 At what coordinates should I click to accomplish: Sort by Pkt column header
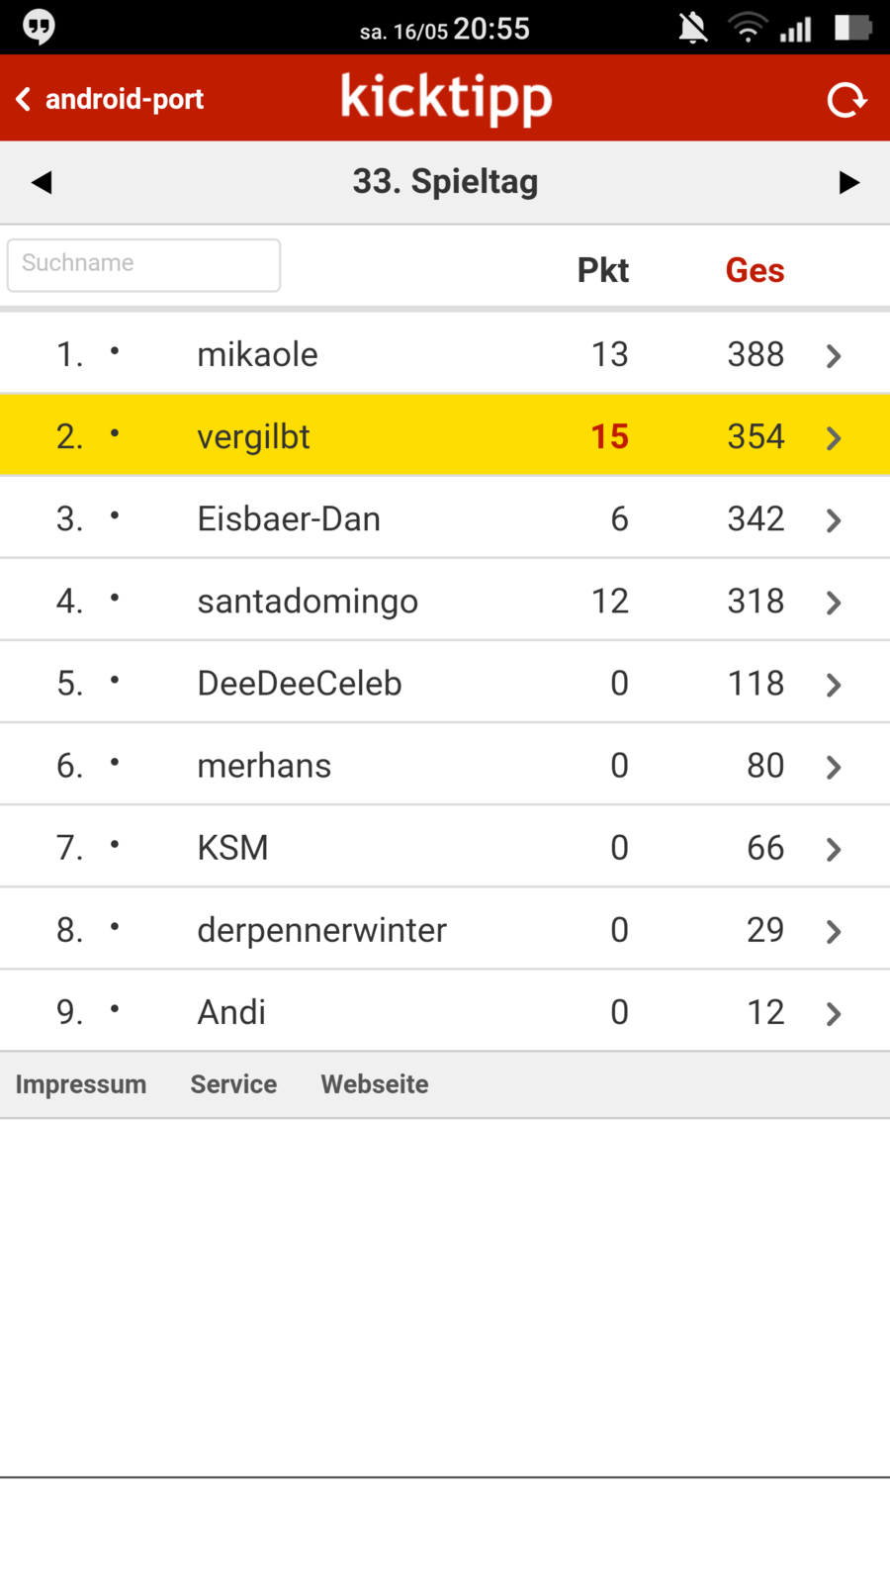point(602,270)
